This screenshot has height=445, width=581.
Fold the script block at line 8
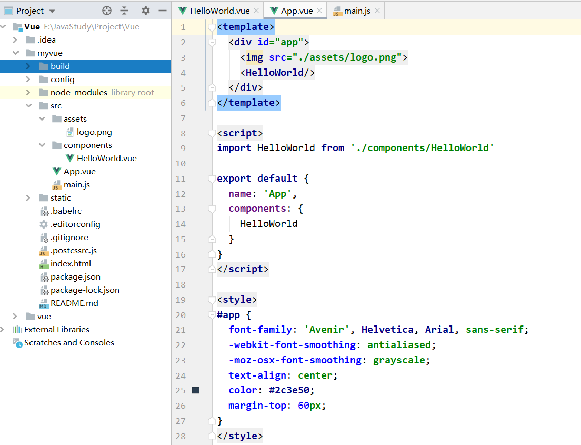[x=212, y=133]
